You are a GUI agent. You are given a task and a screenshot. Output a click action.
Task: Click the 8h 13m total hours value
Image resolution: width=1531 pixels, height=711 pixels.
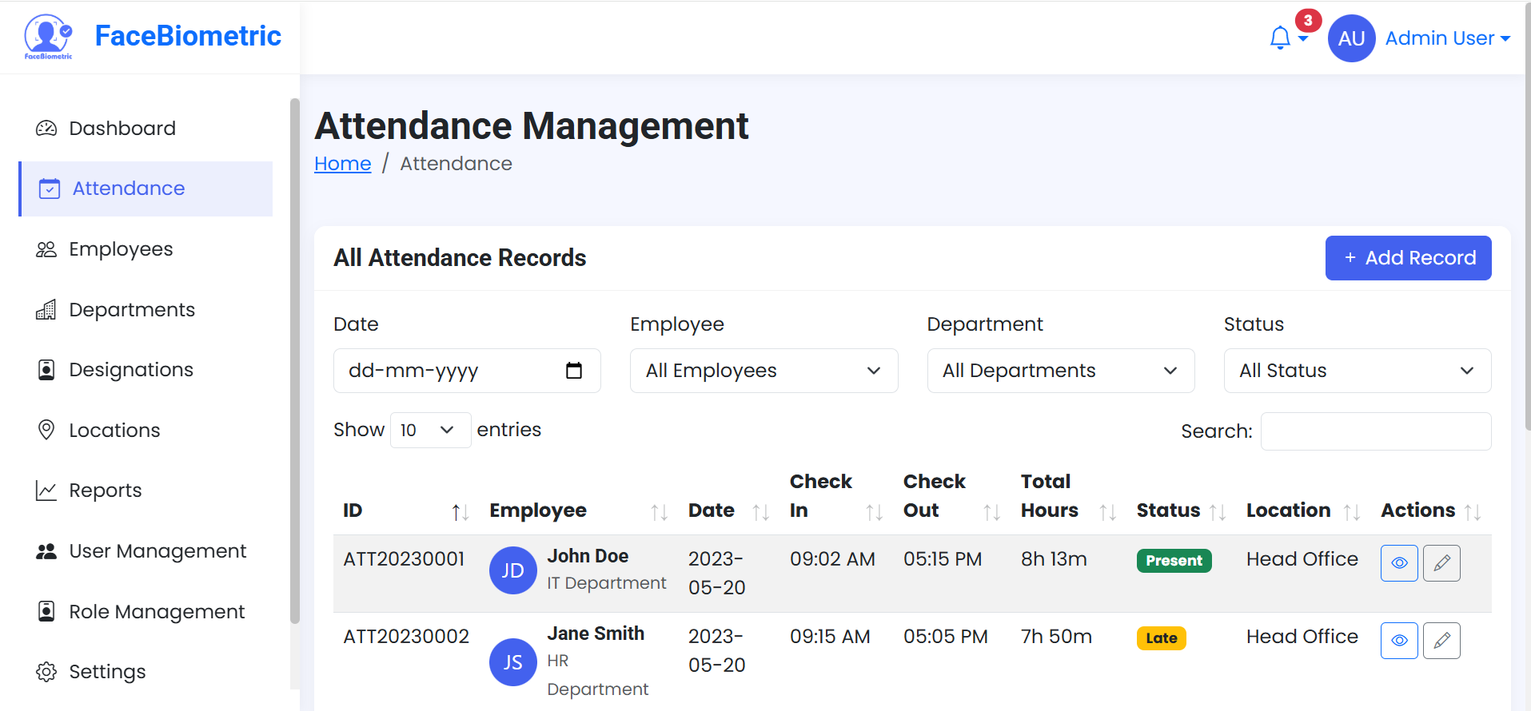(x=1054, y=559)
